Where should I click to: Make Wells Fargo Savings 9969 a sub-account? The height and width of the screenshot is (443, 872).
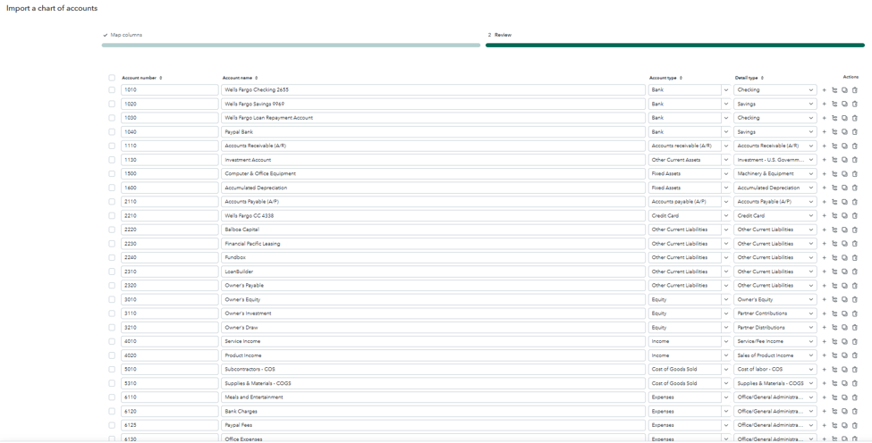click(x=834, y=104)
